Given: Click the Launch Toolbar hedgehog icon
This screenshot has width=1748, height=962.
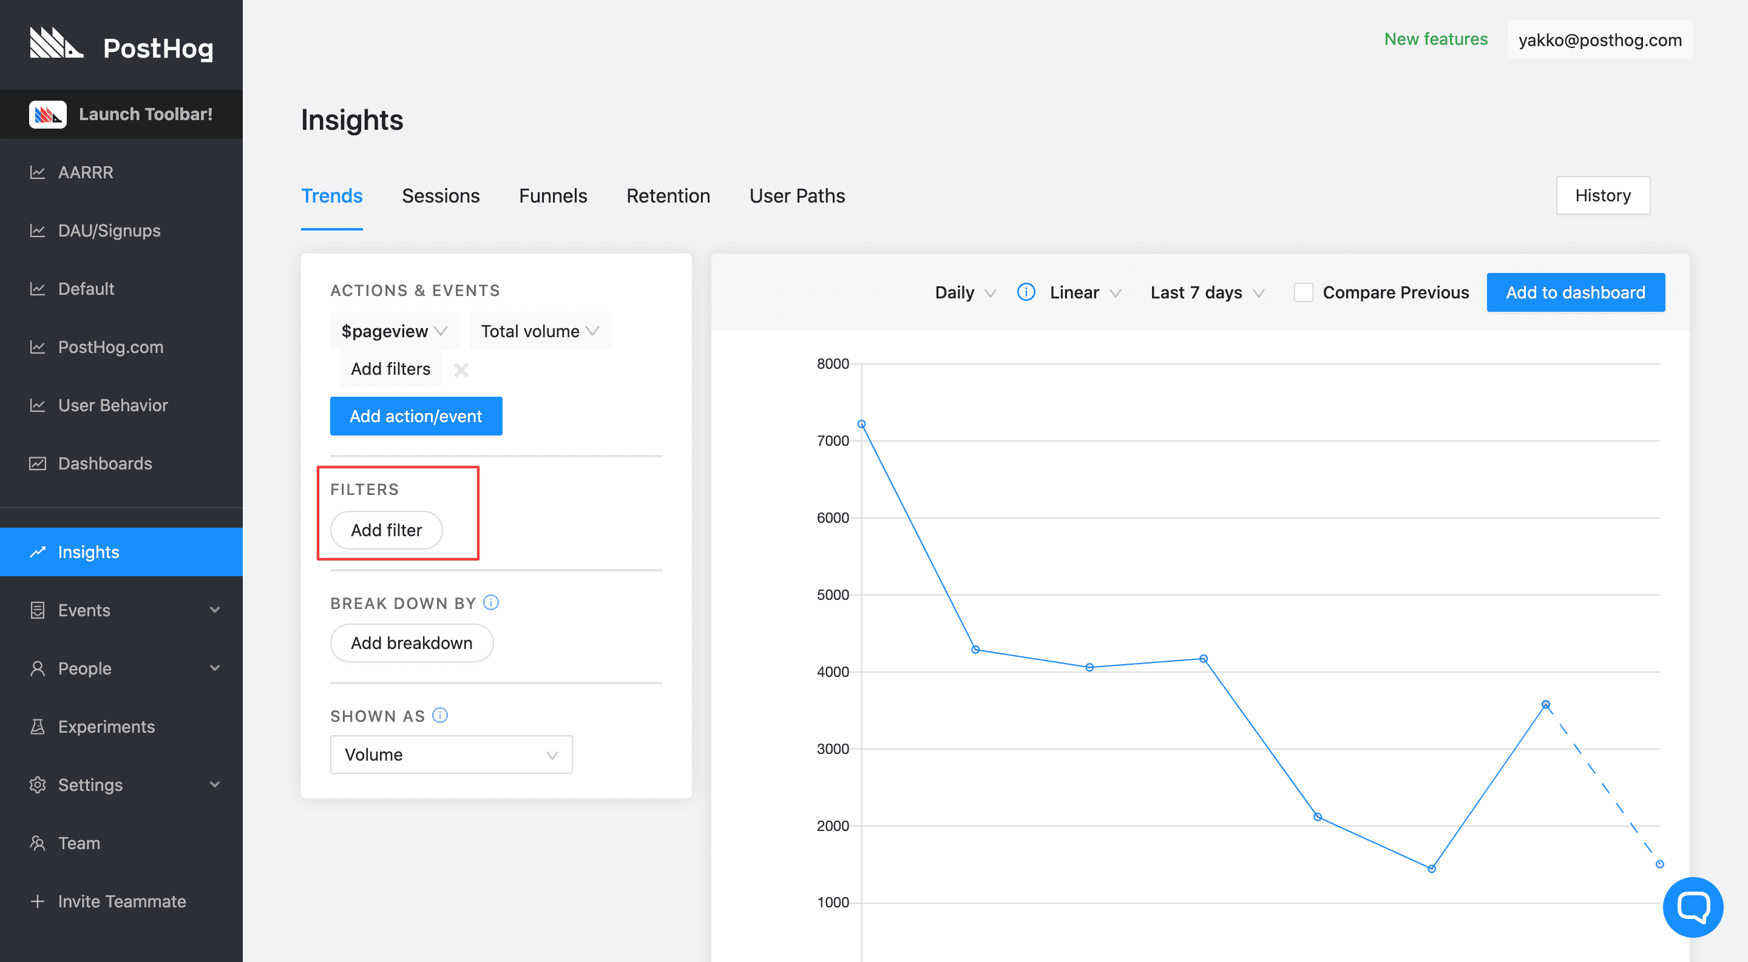Looking at the screenshot, I should pos(47,115).
